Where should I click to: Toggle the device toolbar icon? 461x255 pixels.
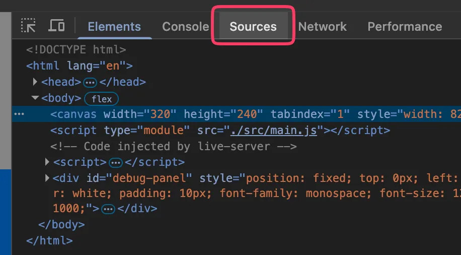(56, 26)
